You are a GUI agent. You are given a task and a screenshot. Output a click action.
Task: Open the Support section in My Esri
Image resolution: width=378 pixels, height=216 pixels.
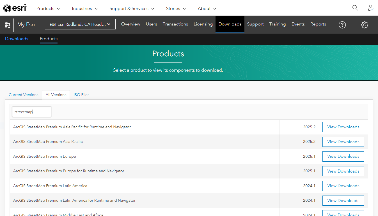tap(255, 24)
